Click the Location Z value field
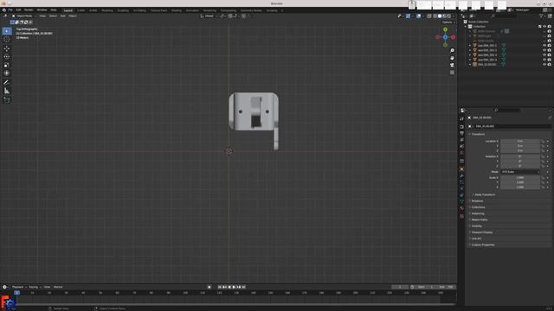This screenshot has width=554, height=311. [x=520, y=150]
